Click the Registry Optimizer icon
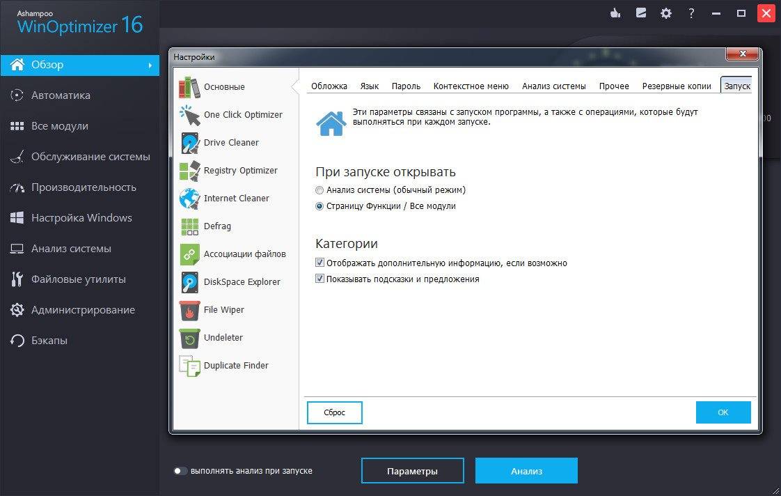Screen dimensions: 781x496 189,171
